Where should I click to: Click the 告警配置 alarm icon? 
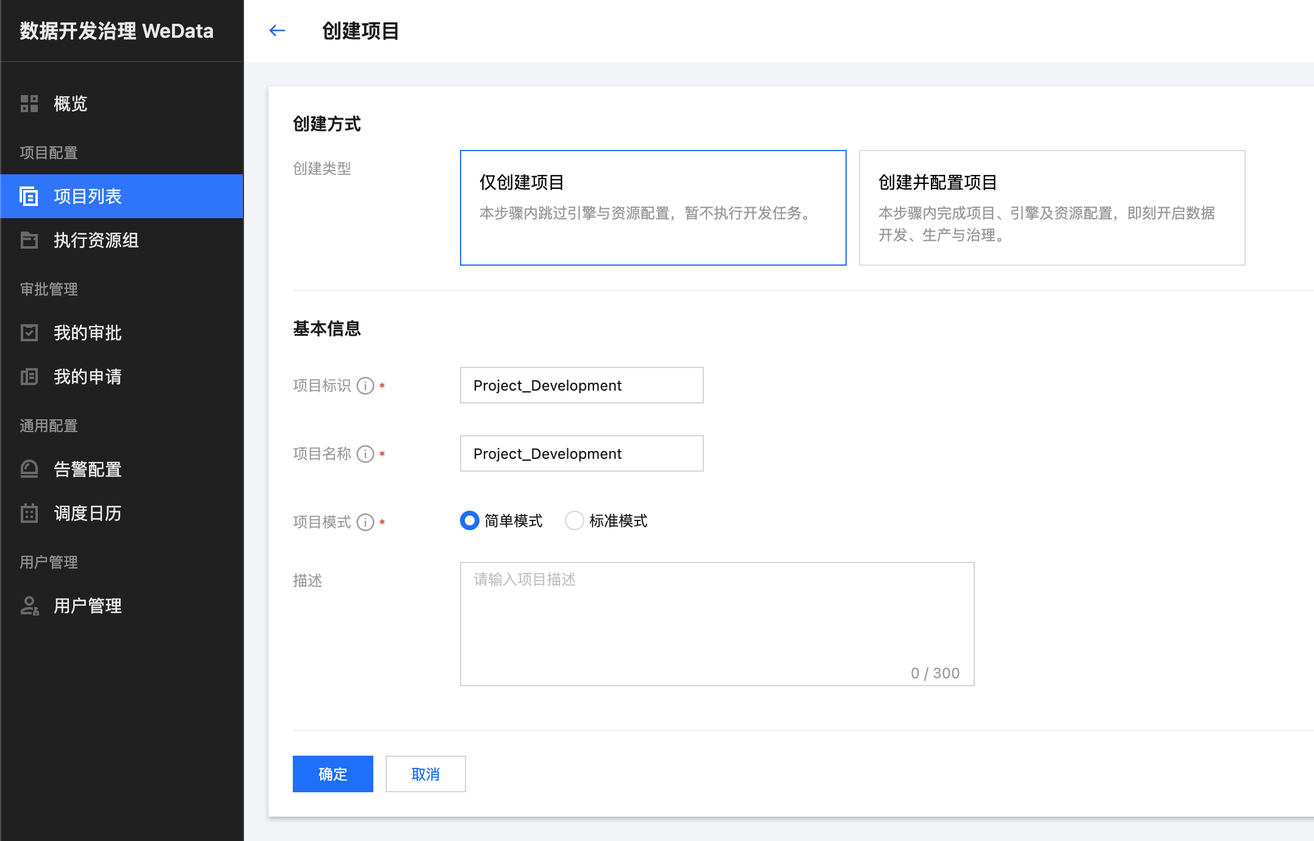[x=29, y=469]
